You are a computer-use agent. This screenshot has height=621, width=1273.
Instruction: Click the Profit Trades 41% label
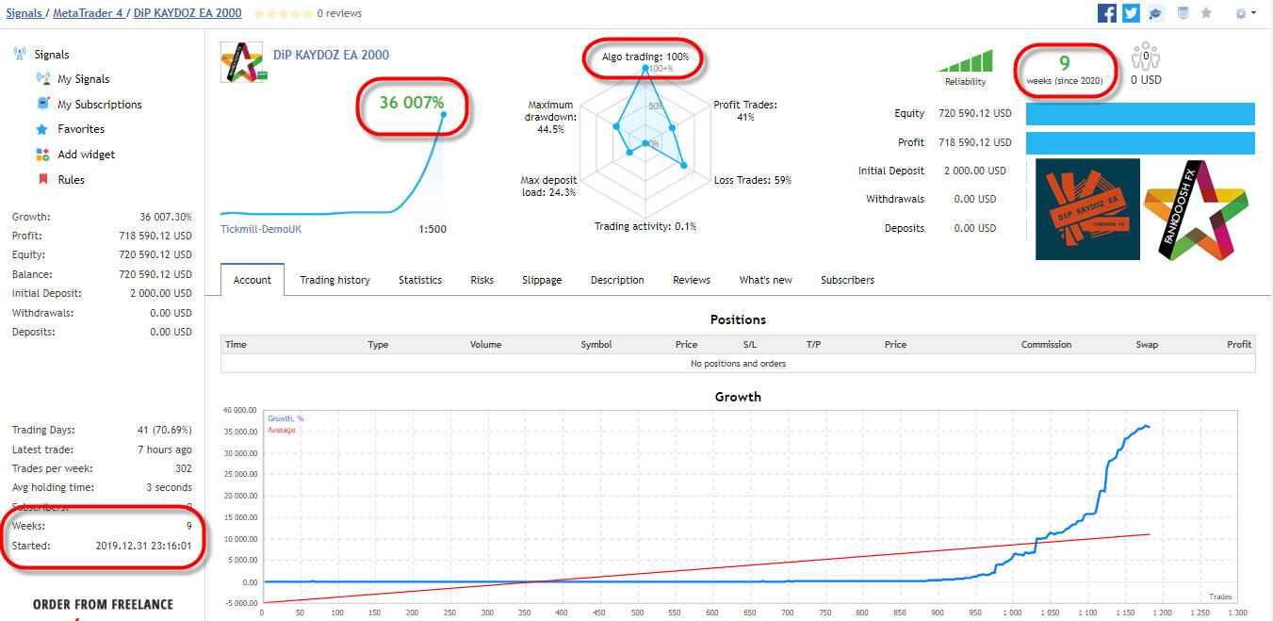[745, 111]
